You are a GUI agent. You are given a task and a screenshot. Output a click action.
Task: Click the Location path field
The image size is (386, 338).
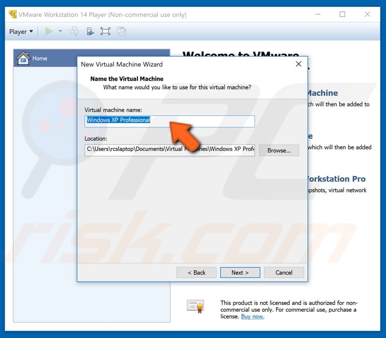coord(170,150)
